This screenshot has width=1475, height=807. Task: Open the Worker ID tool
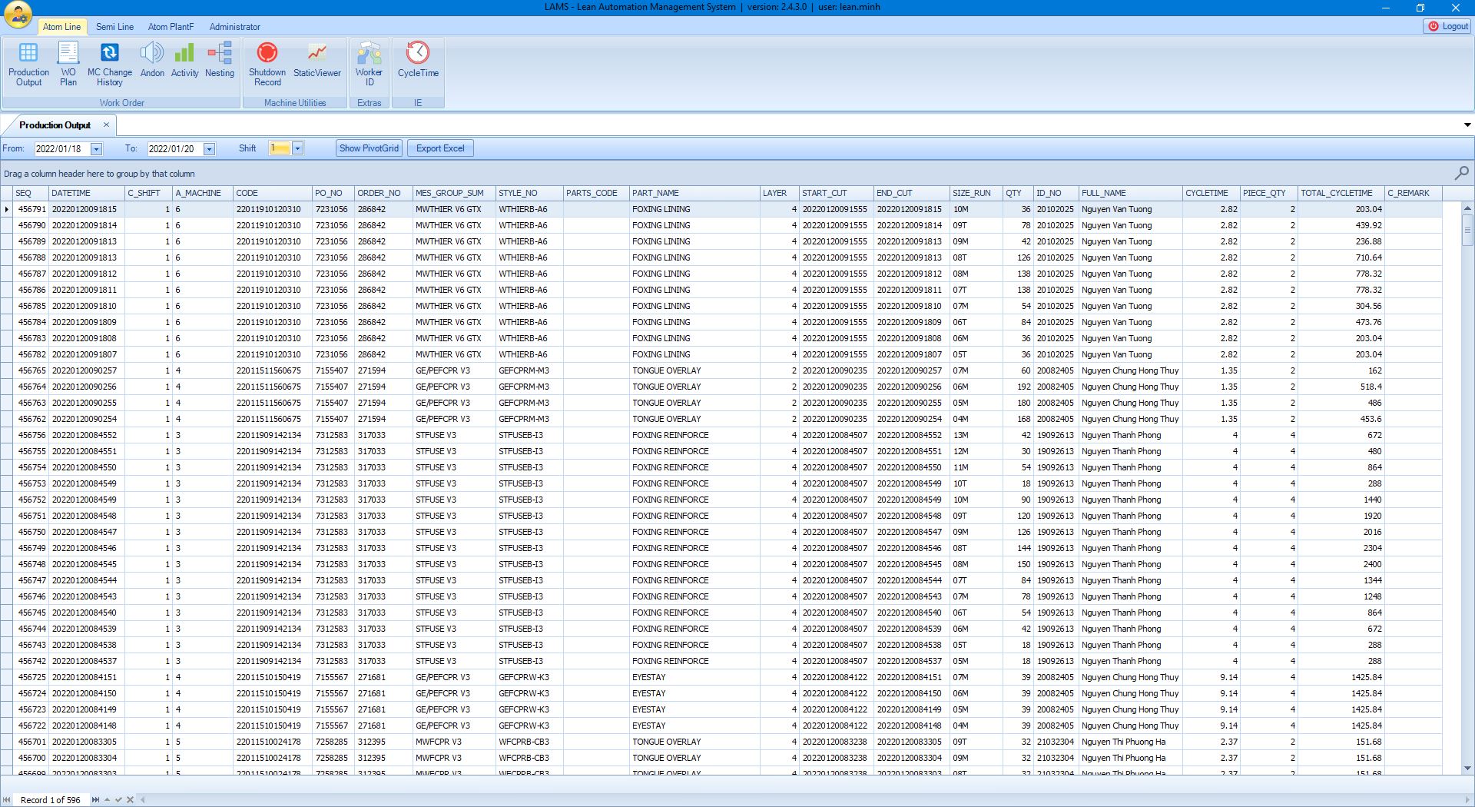tap(369, 64)
